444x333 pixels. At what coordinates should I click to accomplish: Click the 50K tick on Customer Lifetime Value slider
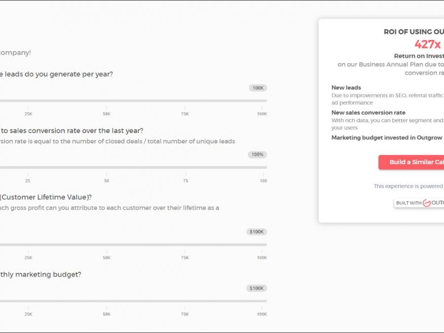[107, 258]
